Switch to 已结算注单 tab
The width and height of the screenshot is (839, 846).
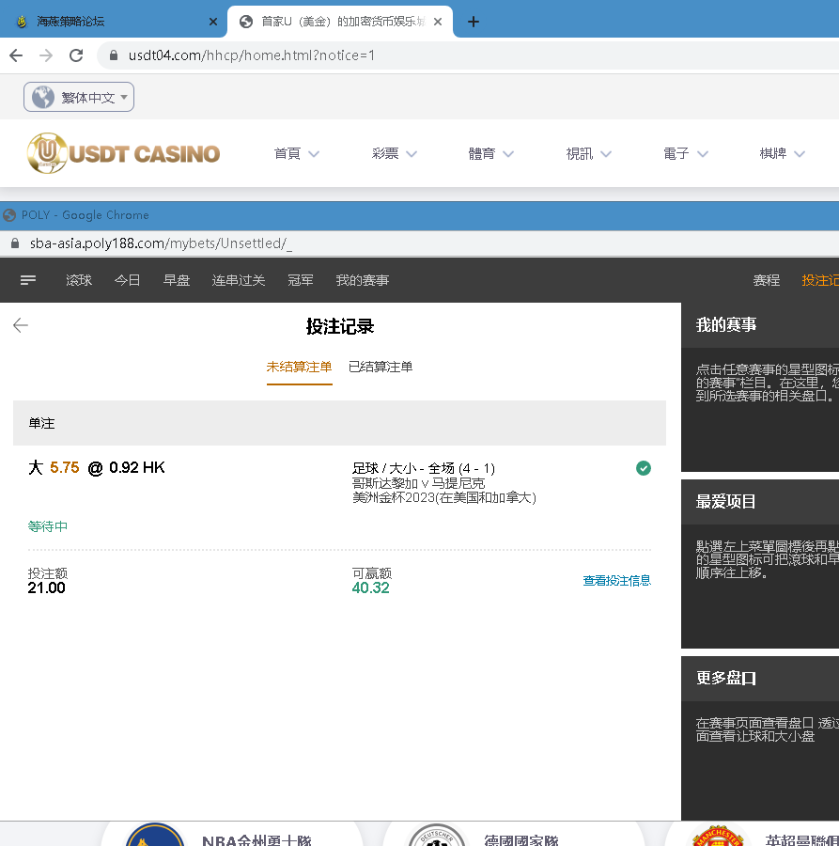tap(381, 367)
